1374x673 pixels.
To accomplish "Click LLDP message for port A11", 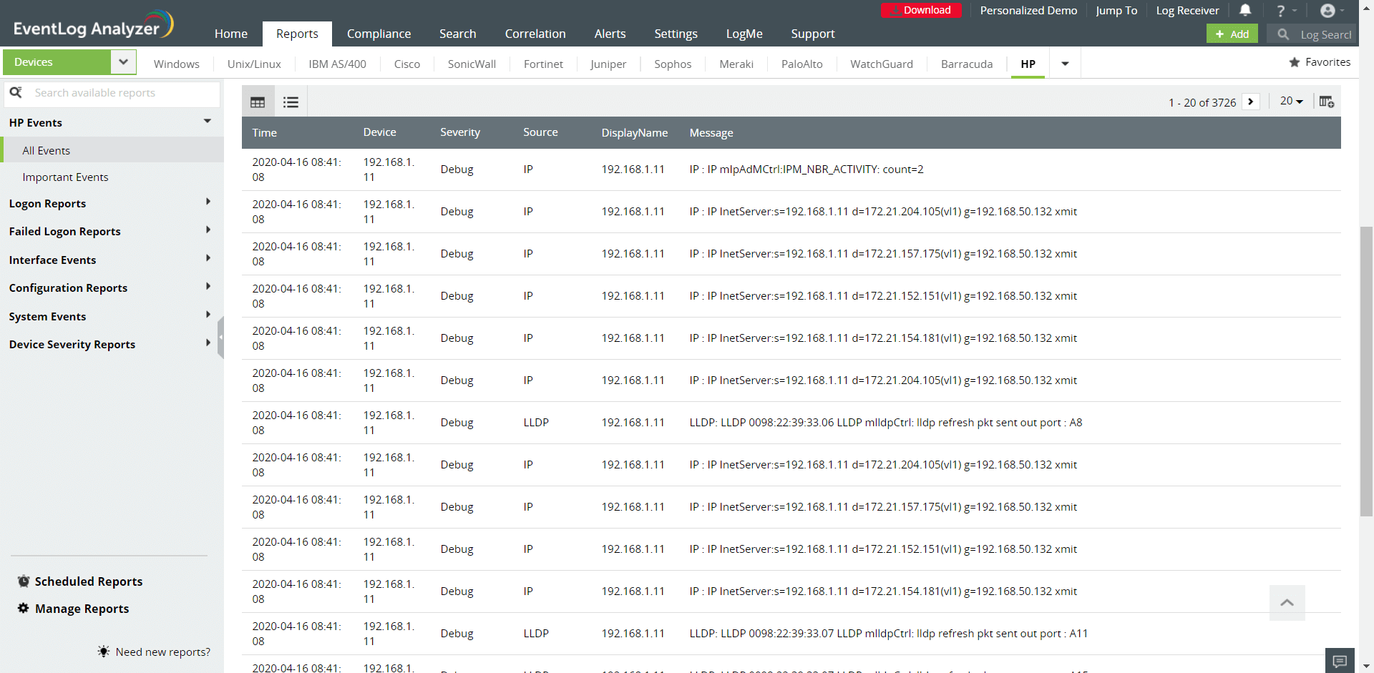I will click(x=888, y=634).
